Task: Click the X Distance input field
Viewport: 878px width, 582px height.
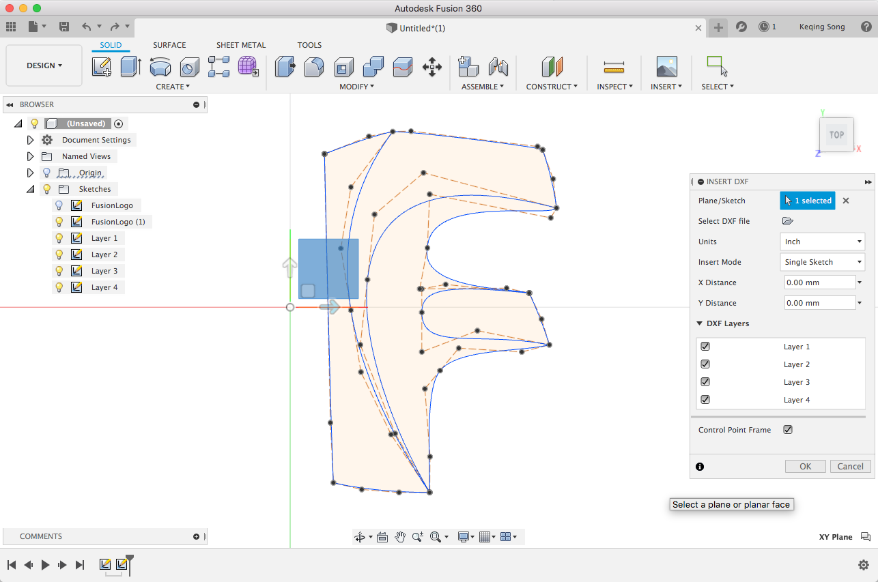Action: [819, 282]
